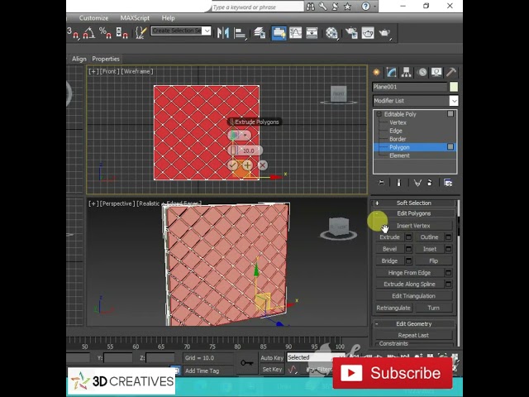This screenshot has width=529, height=397.
Task: Open Bevel settings box
Action: pyautogui.click(x=408, y=249)
